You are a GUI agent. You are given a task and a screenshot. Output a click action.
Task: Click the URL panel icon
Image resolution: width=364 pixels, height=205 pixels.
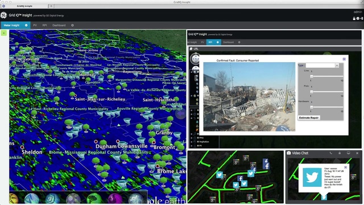191,49
